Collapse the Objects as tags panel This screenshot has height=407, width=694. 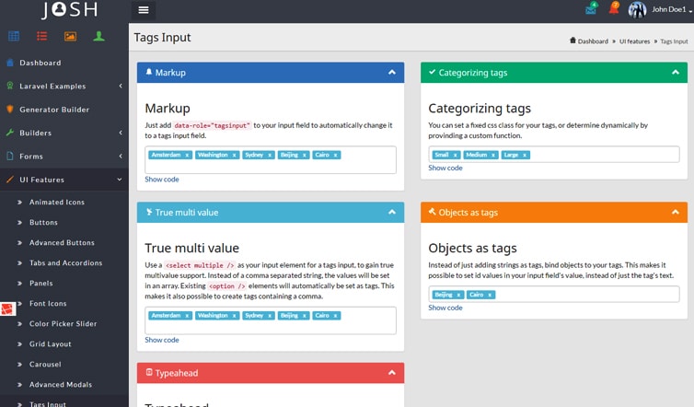tap(676, 212)
